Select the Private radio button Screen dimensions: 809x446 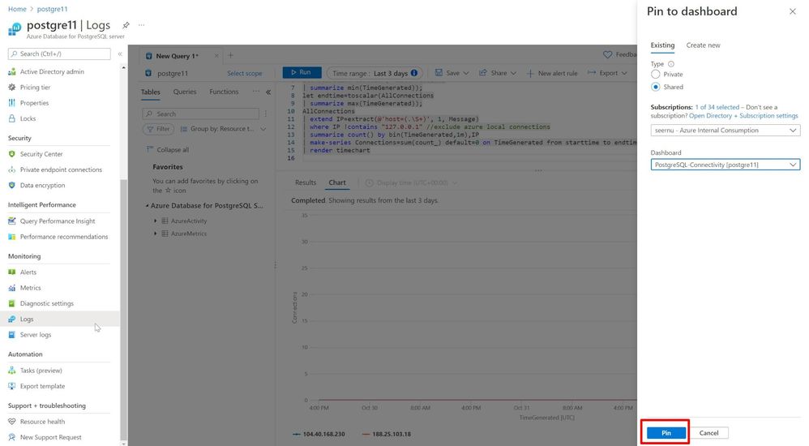click(655, 75)
